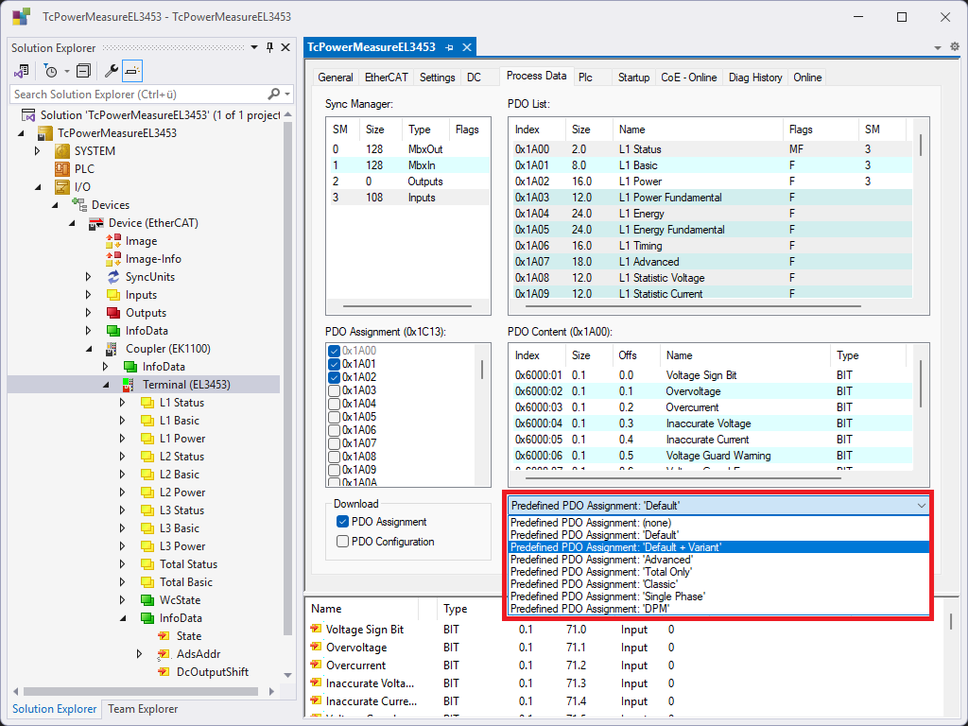Switch to the CoE - Online tab
The width and height of the screenshot is (968, 726).
[688, 78]
